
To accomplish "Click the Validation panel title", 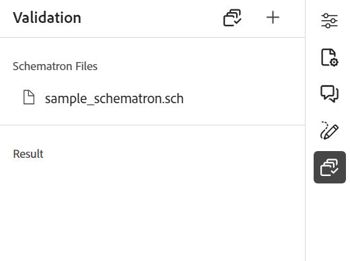I will [x=47, y=18].
